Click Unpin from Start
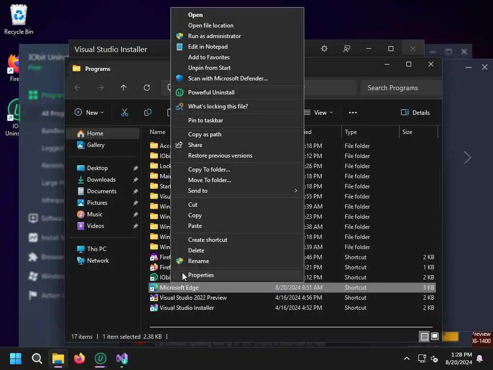The image size is (493, 370). tap(209, 68)
